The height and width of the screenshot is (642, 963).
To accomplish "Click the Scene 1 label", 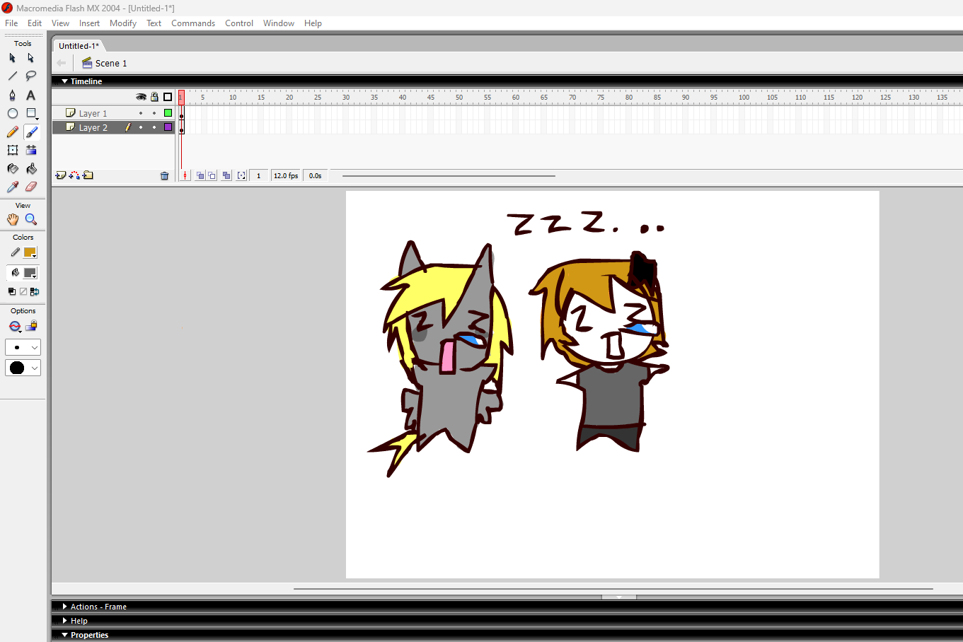I will 110,64.
